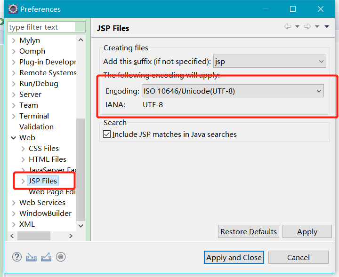This screenshot has height=277, width=339.
Task: Expand the Web Services tree node
Action: 13,203
